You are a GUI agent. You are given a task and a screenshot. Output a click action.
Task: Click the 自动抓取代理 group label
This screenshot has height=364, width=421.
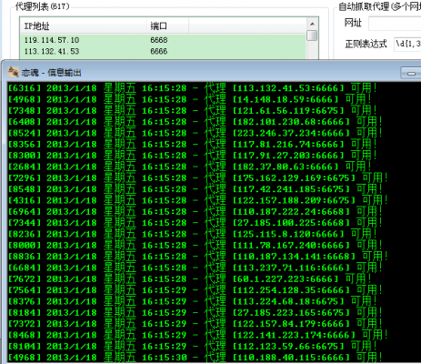click(379, 6)
